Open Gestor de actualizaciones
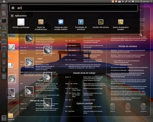Image resolution: width=153 pixels, height=122 pixels. [x=41, y=25]
